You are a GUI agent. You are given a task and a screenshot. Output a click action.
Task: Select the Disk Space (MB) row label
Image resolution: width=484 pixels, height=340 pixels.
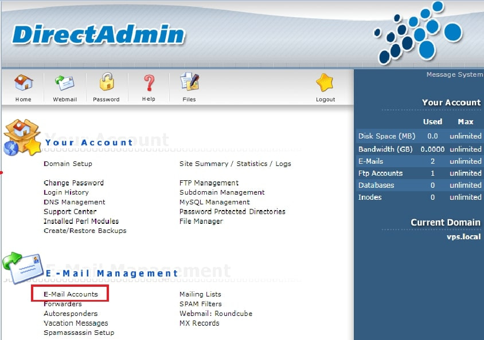tap(387, 136)
